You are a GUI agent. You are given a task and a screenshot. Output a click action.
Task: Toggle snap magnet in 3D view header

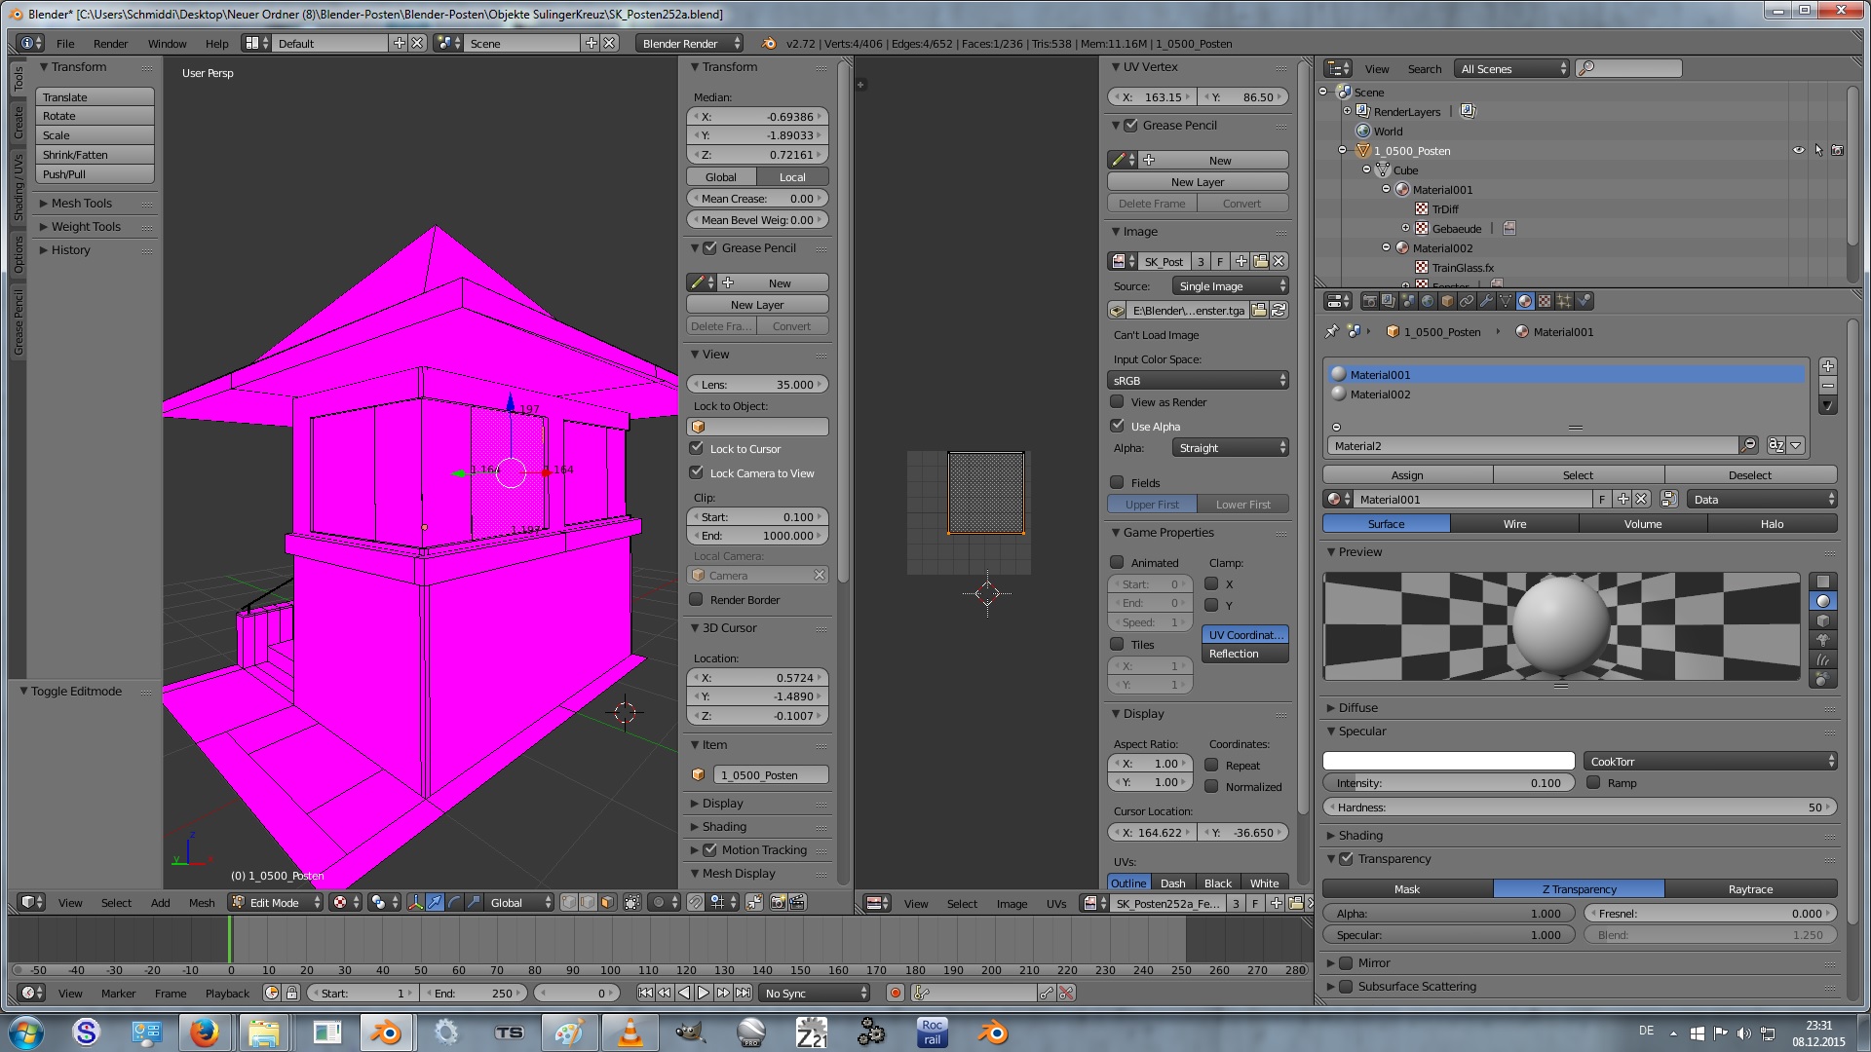[696, 902]
